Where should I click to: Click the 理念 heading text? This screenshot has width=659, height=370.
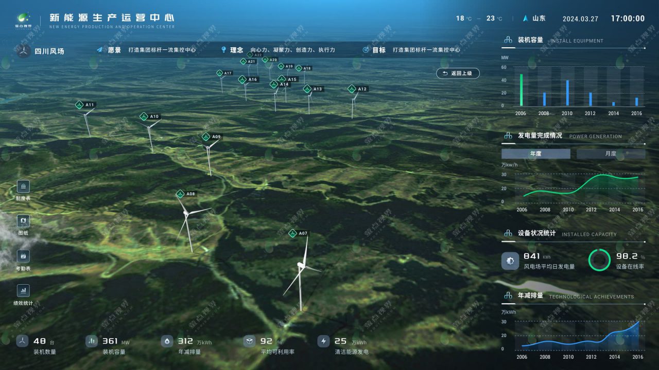point(237,50)
